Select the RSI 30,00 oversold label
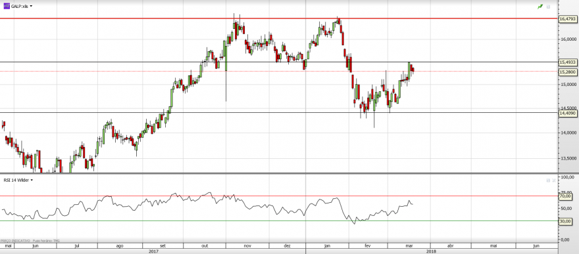This screenshot has height=254, width=579. click(x=565, y=221)
